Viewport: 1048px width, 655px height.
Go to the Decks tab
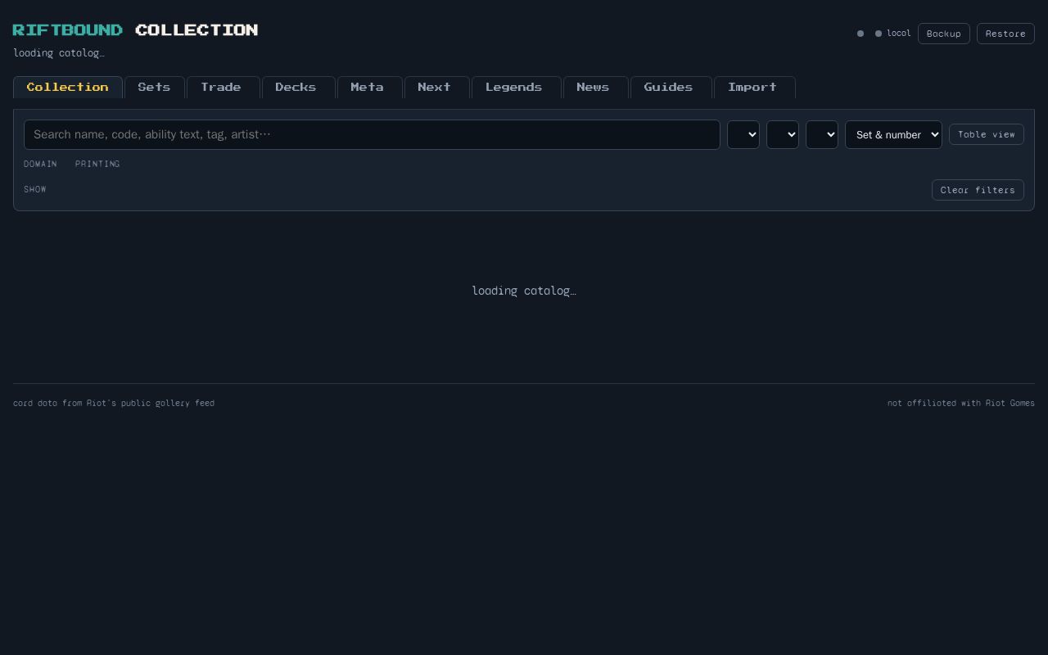pyautogui.click(x=298, y=87)
